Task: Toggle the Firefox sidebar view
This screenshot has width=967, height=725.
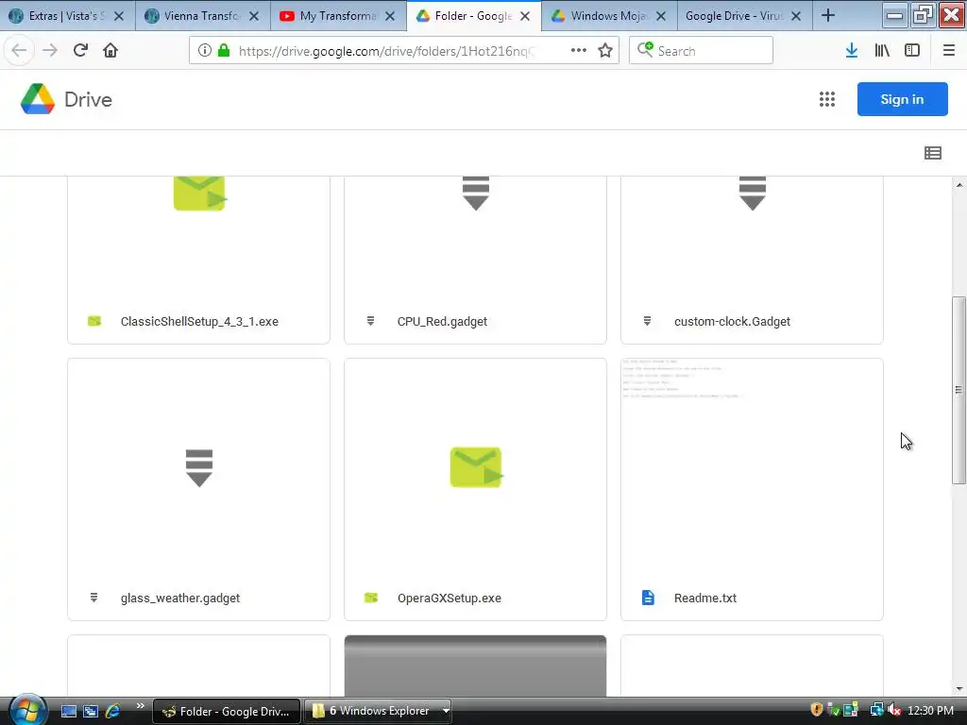Action: [912, 51]
